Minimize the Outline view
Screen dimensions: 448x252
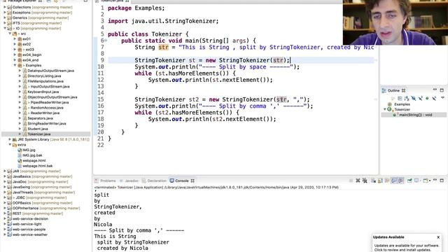pos(435,90)
